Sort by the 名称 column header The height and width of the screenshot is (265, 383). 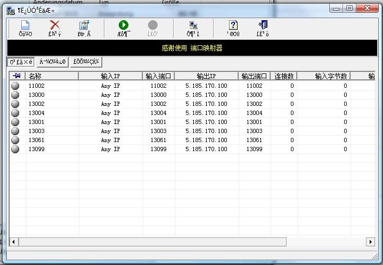(52, 76)
